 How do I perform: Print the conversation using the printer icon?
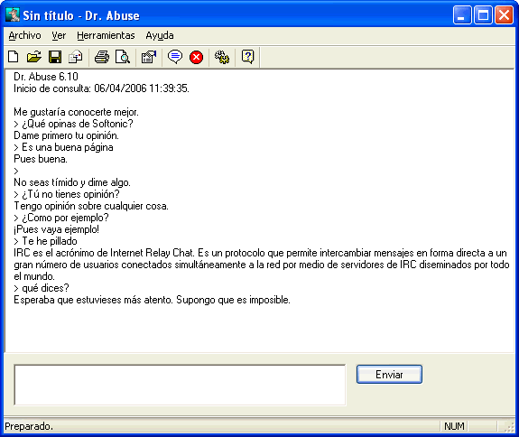[102, 57]
